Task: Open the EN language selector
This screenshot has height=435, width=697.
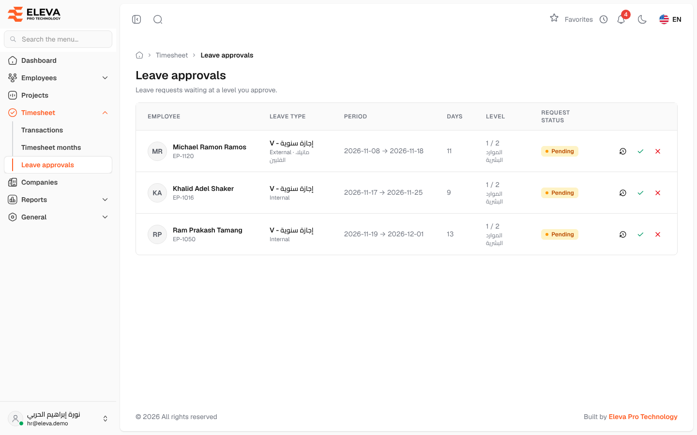Action: 670,19
